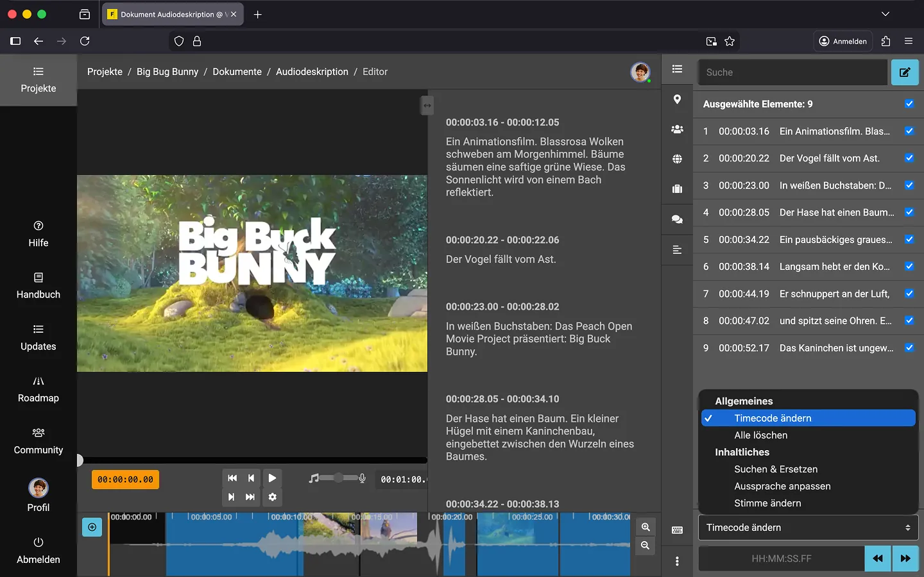Click the location pin icon in sidebar
Viewport: 924px width, 577px height.
coord(677,99)
